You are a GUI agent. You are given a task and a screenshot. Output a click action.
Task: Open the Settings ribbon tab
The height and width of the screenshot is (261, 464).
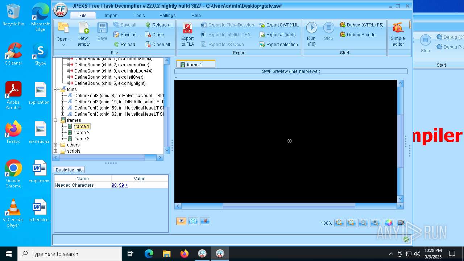[x=167, y=15]
